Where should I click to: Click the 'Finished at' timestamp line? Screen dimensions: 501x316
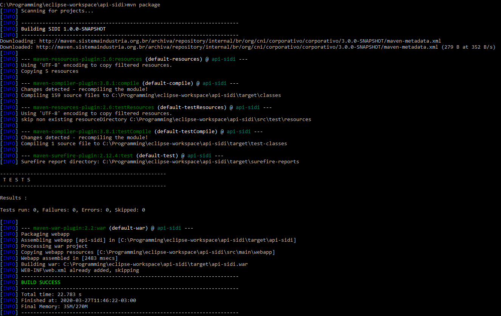point(78,300)
